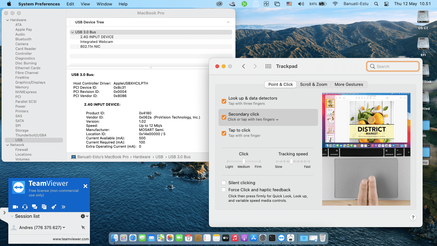Click the TeamViewer headset audio icon

coord(25,207)
